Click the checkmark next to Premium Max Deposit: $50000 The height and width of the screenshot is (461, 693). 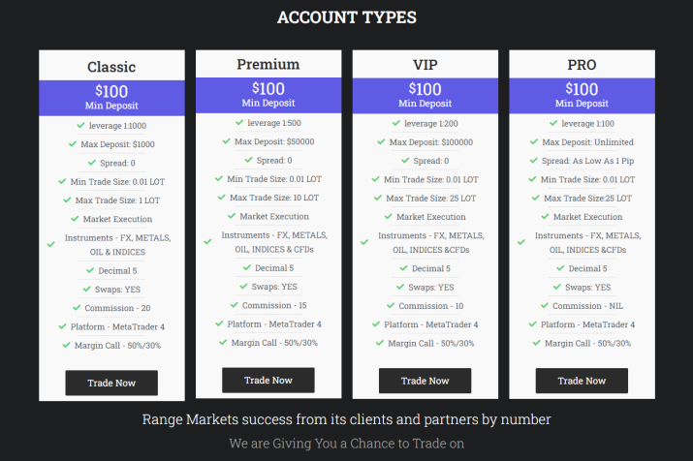point(226,141)
